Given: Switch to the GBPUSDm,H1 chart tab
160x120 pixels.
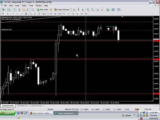Looking at the screenshot, I should 22,106.
